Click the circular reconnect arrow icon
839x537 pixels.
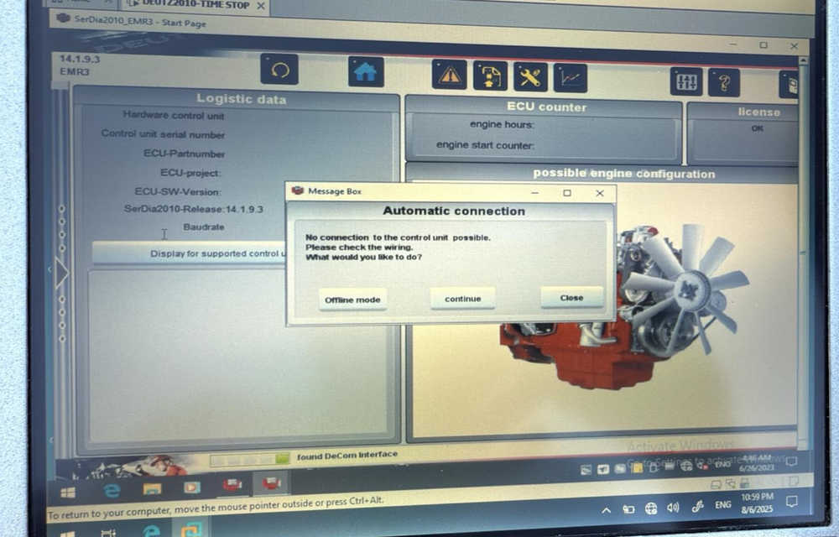tap(279, 70)
